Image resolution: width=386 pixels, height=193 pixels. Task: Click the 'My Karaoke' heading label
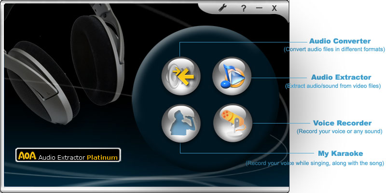click(x=340, y=154)
